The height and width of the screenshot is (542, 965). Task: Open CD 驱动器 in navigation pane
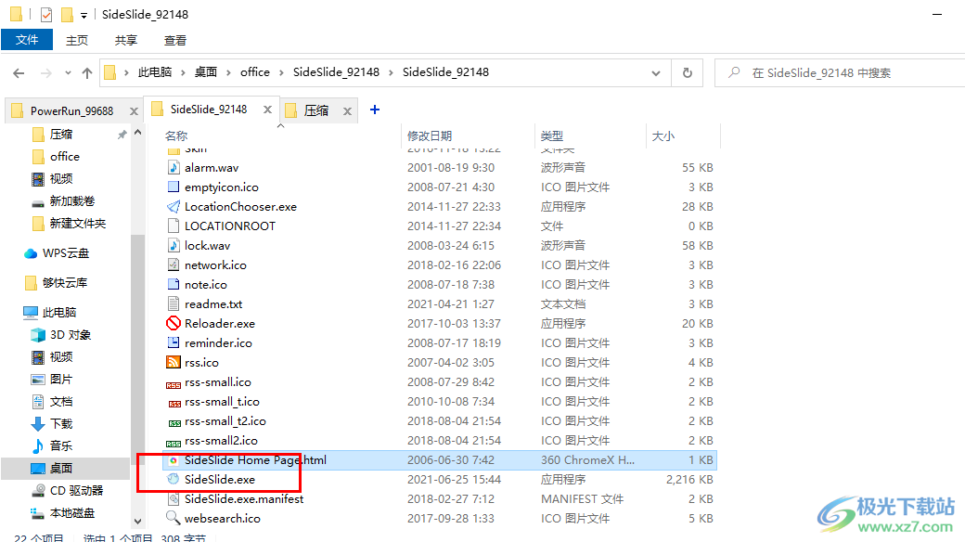point(76,491)
